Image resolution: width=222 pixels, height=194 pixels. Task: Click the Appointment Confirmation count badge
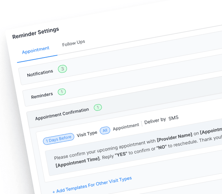(x=98, y=108)
